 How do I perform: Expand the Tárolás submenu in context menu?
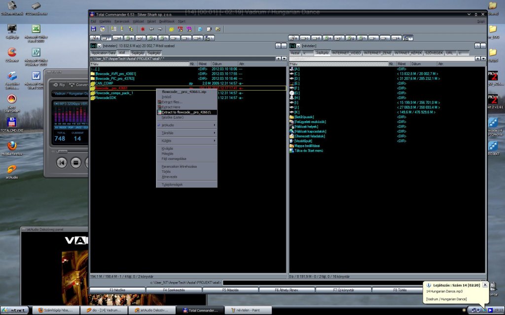pos(186,133)
